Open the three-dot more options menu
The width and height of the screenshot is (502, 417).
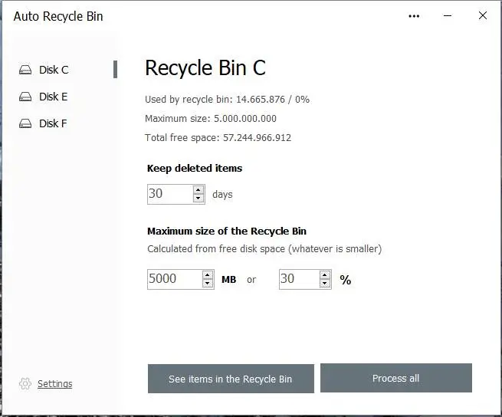[414, 16]
